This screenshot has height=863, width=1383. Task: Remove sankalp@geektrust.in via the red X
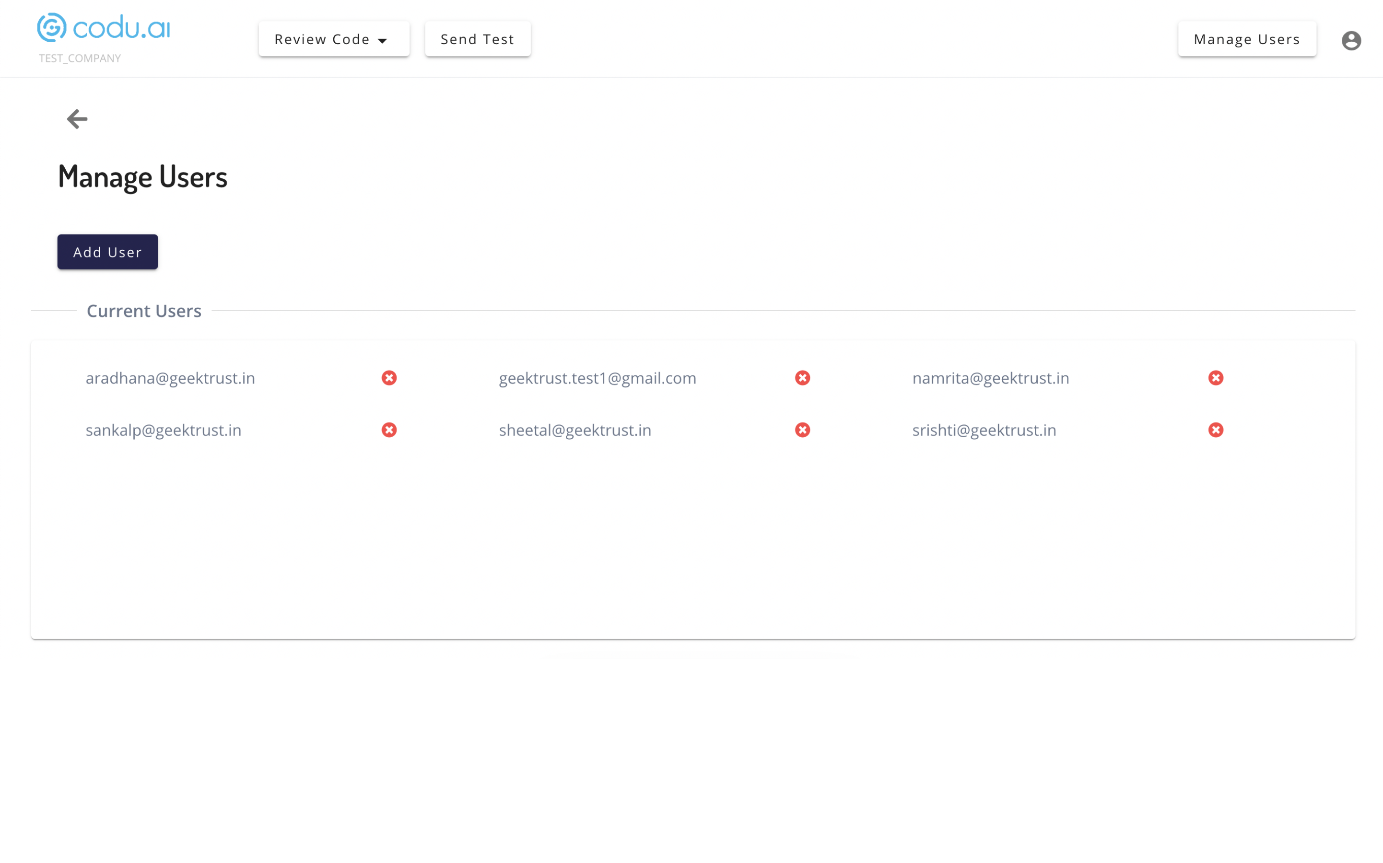point(389,430)
